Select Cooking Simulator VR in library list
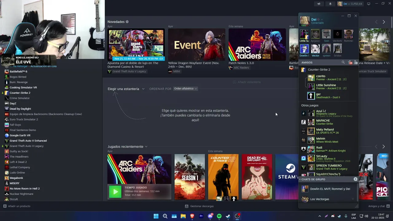Image resolution: width=393 pixels, height=221 pixels. pyautogui.click(x=23, y=87)
